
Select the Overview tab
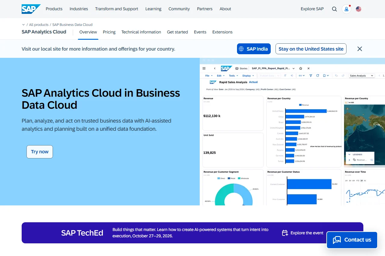coord(88,32)
